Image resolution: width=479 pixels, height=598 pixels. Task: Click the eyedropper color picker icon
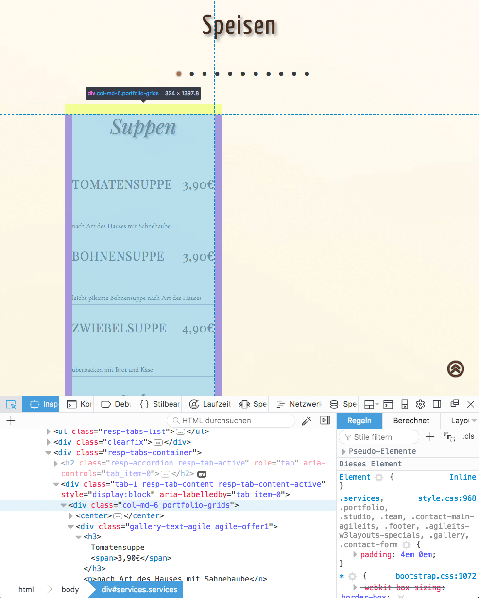[306, 421]
